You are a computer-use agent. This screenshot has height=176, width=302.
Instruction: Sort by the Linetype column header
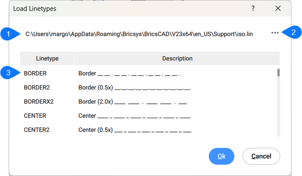pyautogui.click(x=47, y=58)
